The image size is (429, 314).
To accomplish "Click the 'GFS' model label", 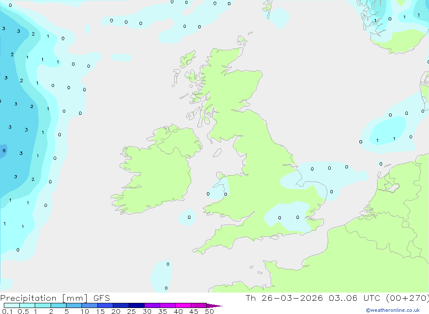I will (x=102, y=298).
